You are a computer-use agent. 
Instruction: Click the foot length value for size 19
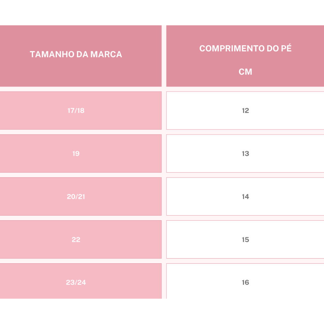[x=245, y=154]
